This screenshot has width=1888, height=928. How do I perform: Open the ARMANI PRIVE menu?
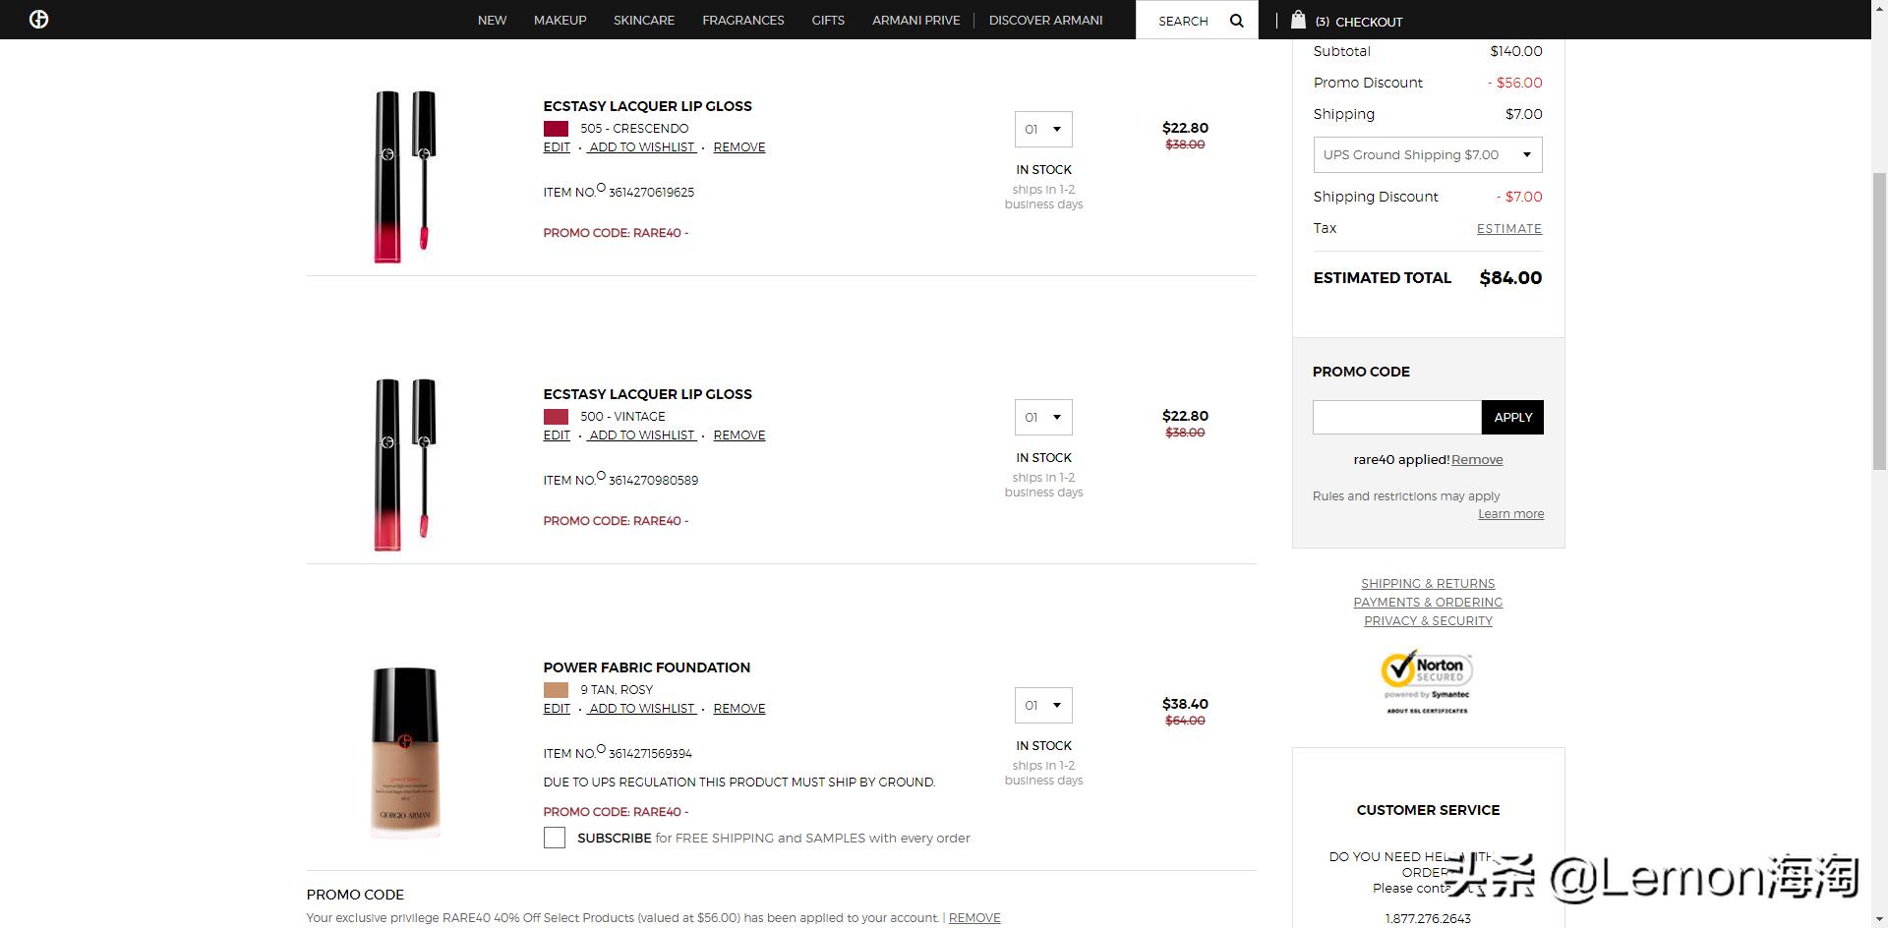[916, 20]
